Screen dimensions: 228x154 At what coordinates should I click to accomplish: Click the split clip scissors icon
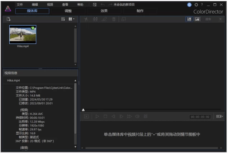coord(86,19)
